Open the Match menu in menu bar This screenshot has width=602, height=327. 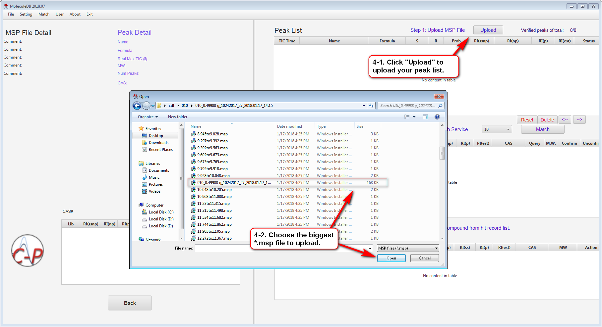click(44, 14)
